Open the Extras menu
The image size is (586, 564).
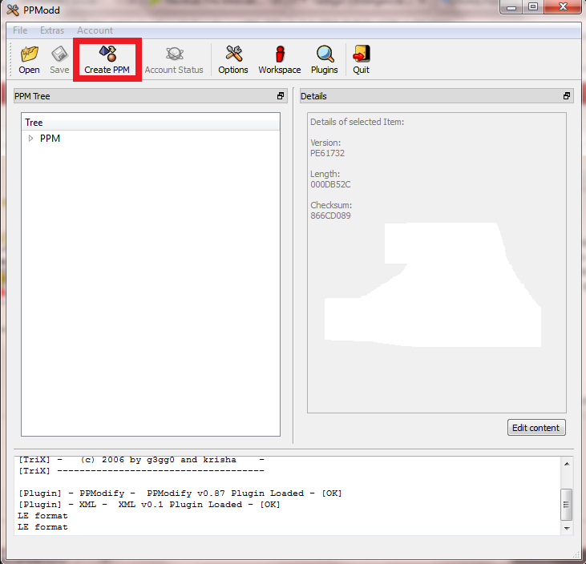pos(52,30)
